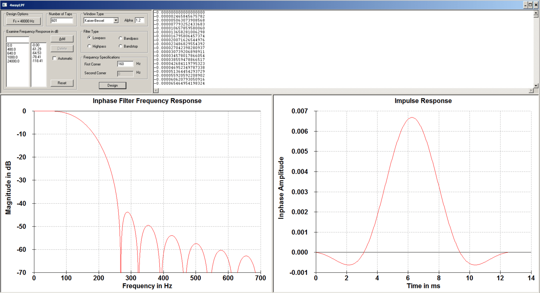Close the 4wayLPF window

tap(536, 5)
